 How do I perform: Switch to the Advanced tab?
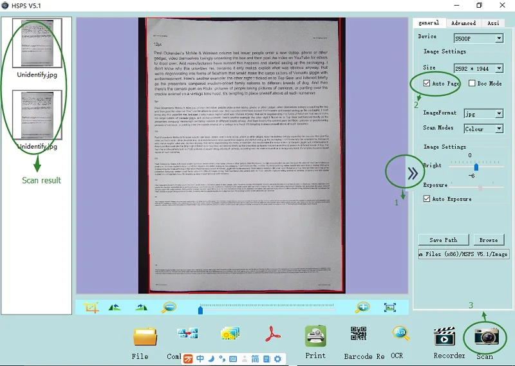[464, 23]
